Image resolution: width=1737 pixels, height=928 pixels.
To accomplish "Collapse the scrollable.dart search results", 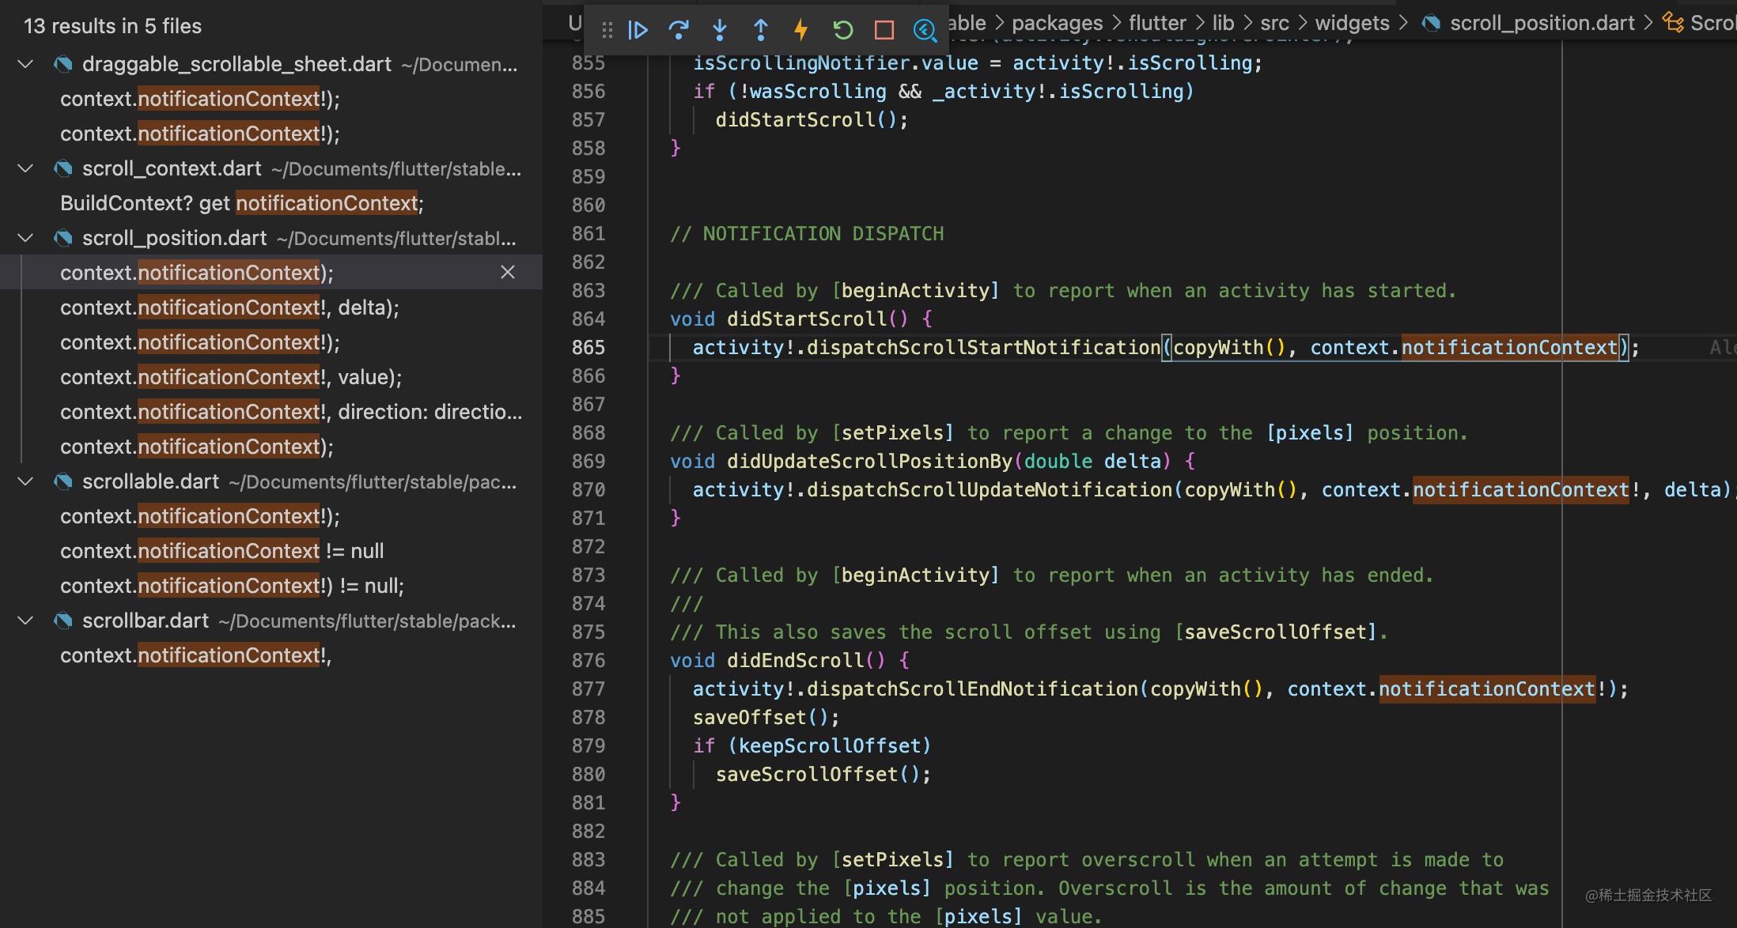I will [x=25, y=481].
